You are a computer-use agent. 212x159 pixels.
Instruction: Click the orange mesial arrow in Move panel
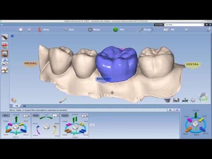tap(9, 131)
